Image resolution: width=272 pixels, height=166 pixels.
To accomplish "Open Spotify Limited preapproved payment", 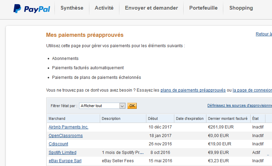I will (x=62, y=153).
